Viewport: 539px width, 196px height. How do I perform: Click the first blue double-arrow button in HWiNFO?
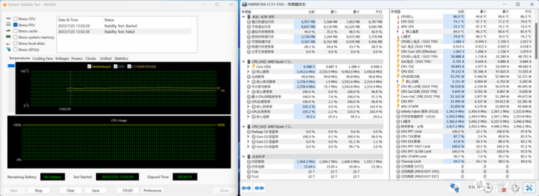click(247, 188)
